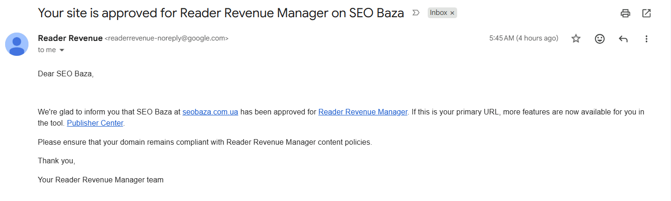671x201 pixels.
Task: Print this email using the printer icon
Action: click(625, 13)
